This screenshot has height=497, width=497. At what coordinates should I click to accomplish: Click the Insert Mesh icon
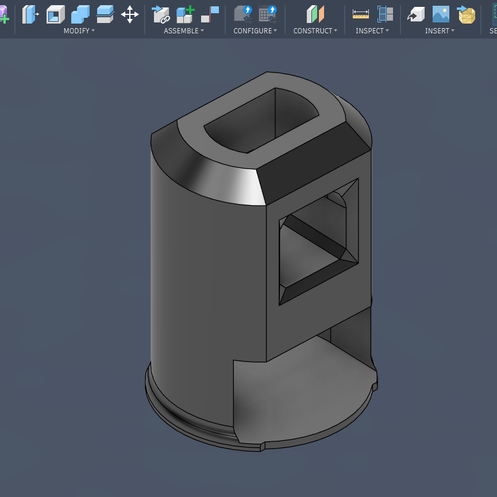point(466,14)
